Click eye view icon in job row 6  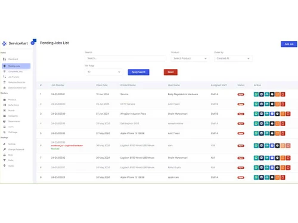click(x=267, y=146)
